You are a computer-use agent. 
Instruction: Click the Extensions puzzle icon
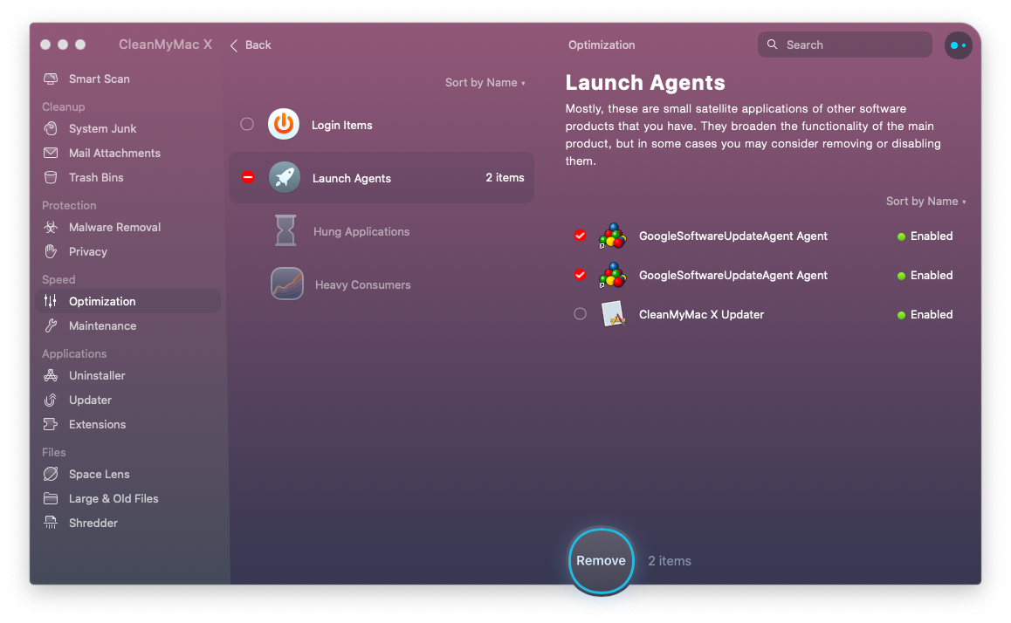(51, 424)
